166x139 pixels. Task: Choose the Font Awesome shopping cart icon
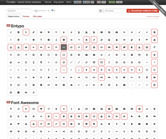click(x=18, y=131)
